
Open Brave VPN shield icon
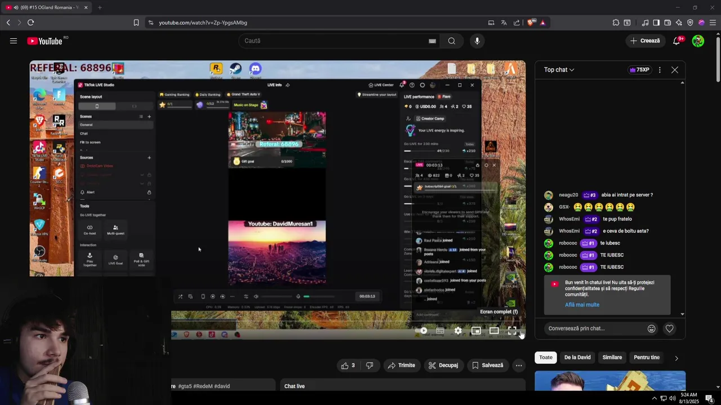(690, 22)
